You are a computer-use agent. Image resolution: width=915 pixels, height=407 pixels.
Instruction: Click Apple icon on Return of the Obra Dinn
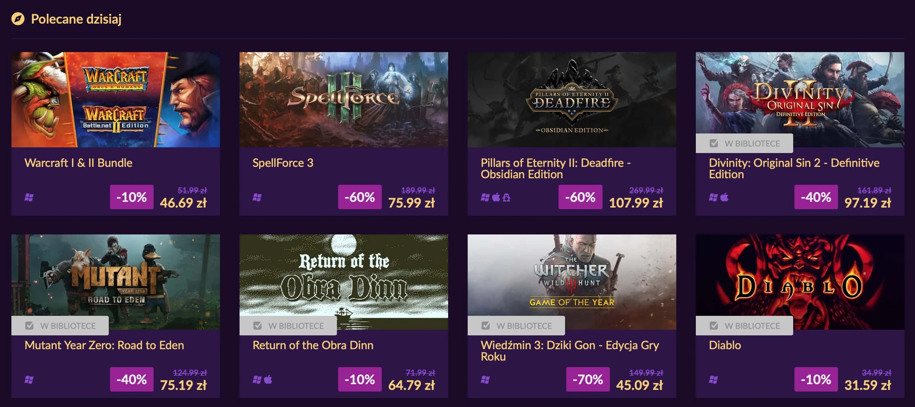pyautogui.click(x=268, y=380)
